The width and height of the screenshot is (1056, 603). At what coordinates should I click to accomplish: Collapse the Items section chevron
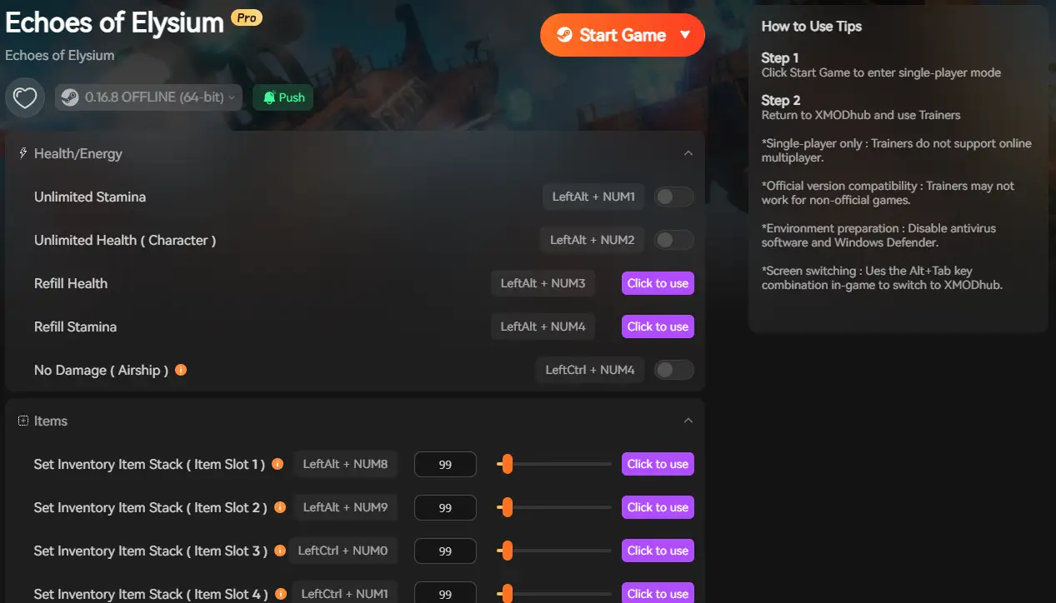pyautogui.click(x=688, y=421)
